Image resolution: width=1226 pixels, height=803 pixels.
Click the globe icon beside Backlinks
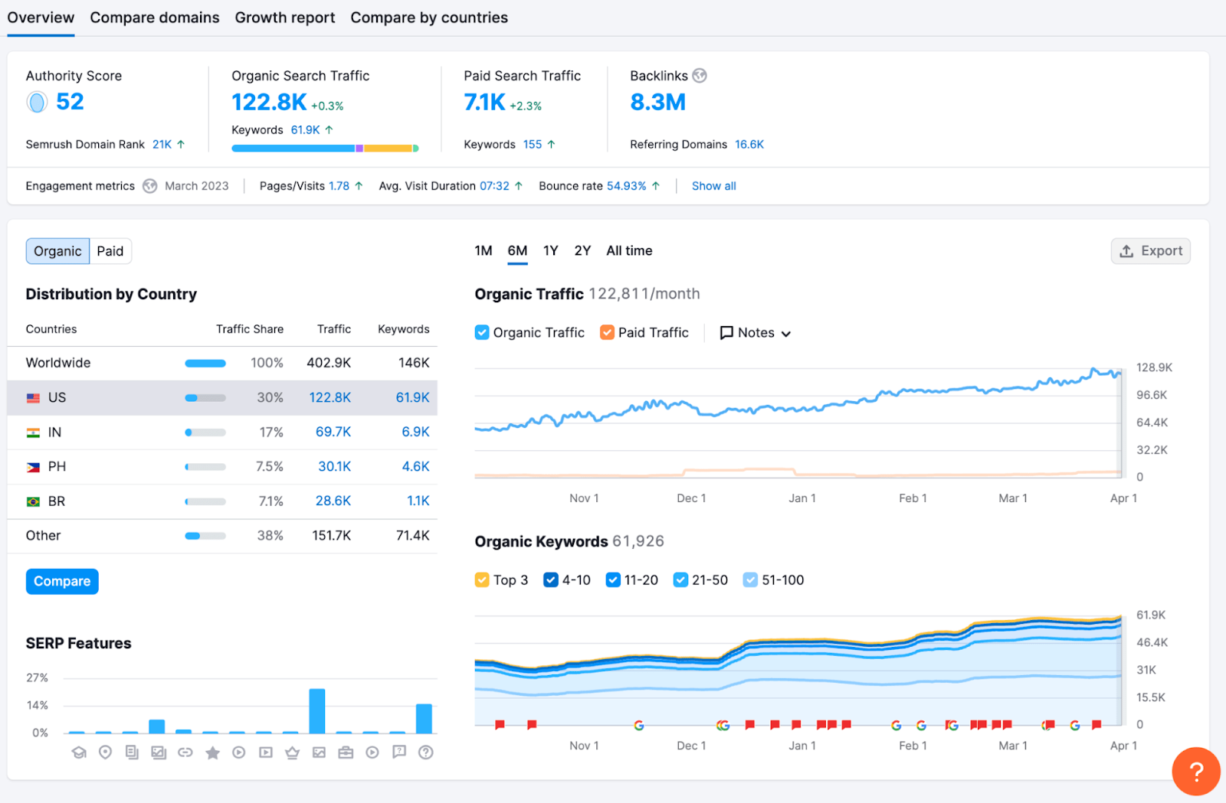[x=700, y=76]
